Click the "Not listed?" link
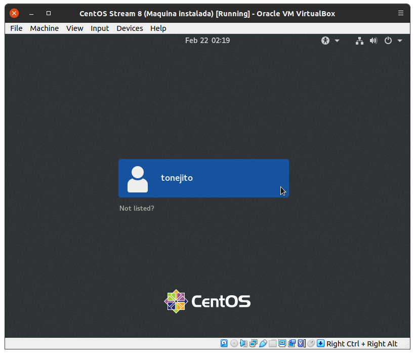Image resolution: width=415 pixels, height=354 pixels. coord(137,208)
